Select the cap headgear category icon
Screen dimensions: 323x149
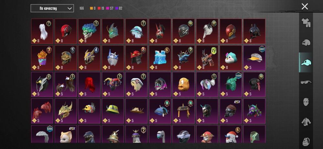pyautogui.click(x=306, y=62)
